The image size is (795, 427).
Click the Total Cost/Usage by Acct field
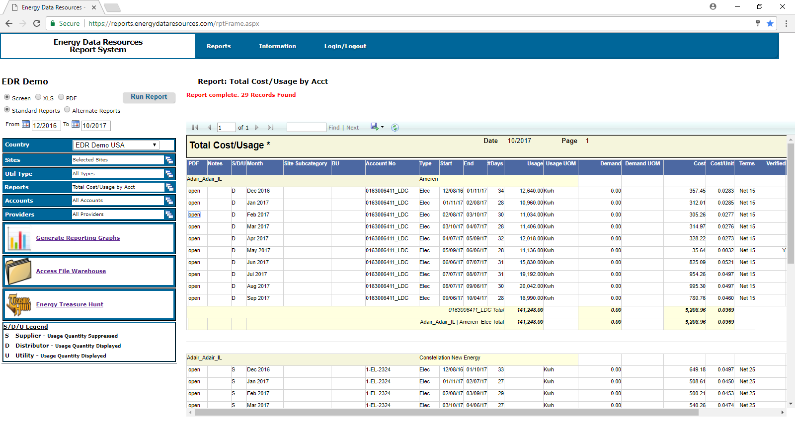click(x=118, y=187)
